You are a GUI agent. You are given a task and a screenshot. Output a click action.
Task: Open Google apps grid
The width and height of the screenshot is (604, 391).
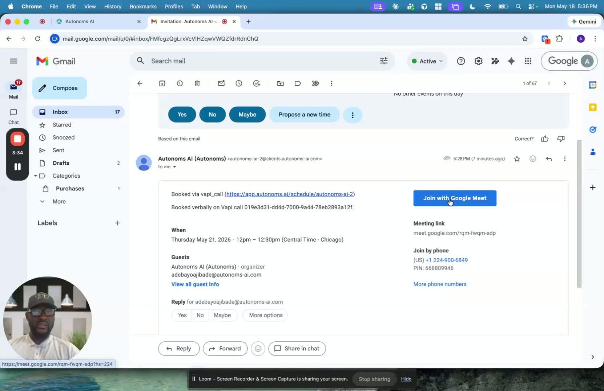(528, 61)
